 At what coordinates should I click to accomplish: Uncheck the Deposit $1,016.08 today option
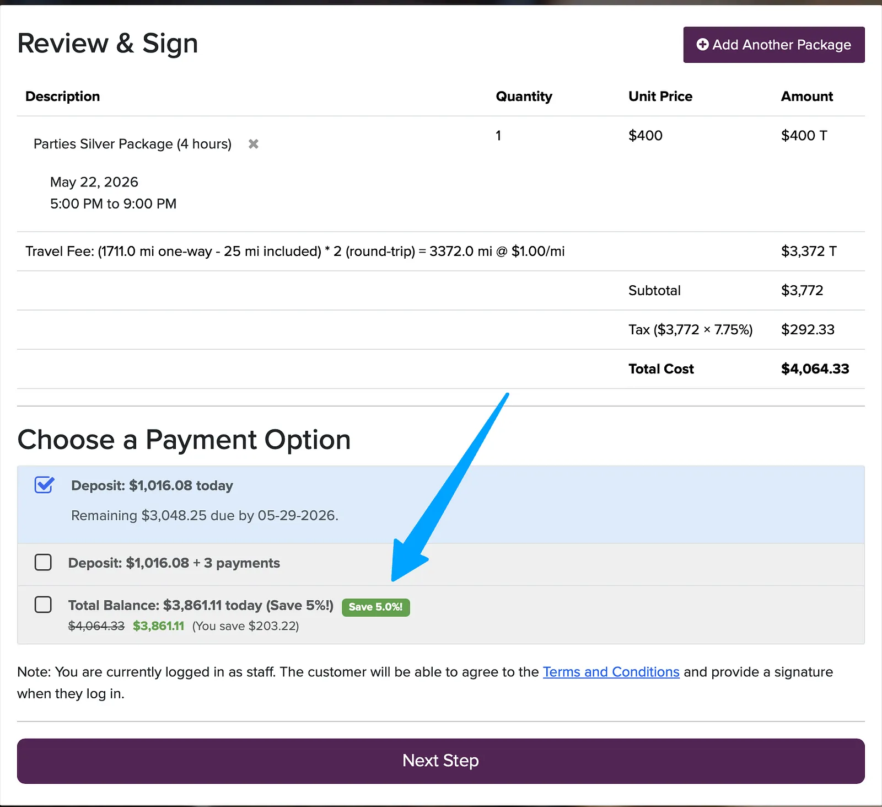coord(44,485)
